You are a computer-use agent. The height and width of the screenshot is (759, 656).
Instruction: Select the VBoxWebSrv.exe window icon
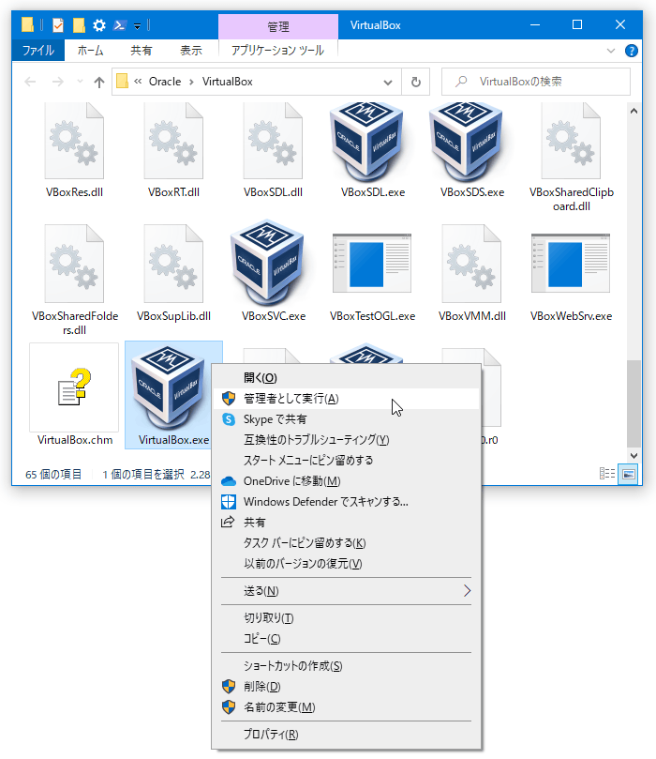coord(571,264)
